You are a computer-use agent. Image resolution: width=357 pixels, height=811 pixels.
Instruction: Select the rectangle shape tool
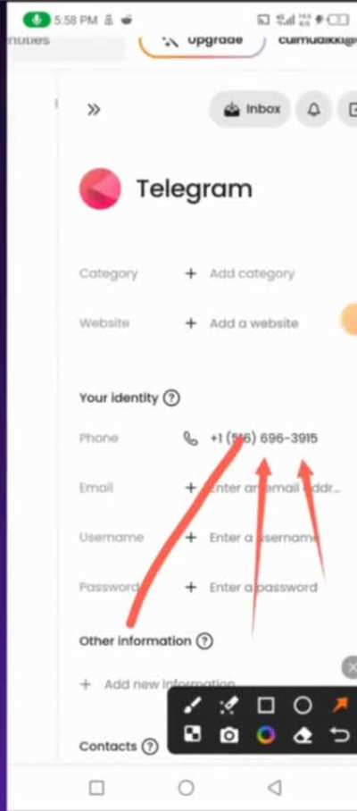266,705
